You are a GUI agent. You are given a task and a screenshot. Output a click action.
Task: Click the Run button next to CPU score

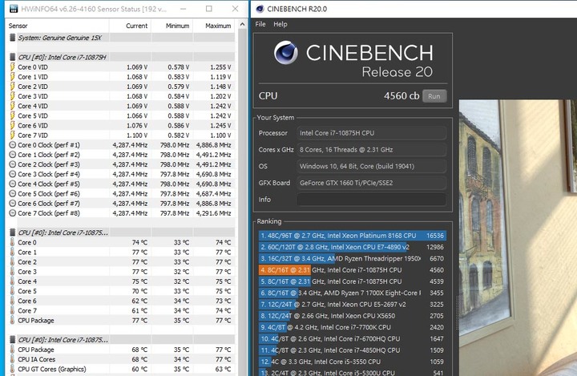[434, 96]
